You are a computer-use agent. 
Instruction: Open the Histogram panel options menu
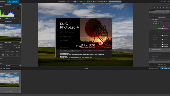tap(20, 5)
